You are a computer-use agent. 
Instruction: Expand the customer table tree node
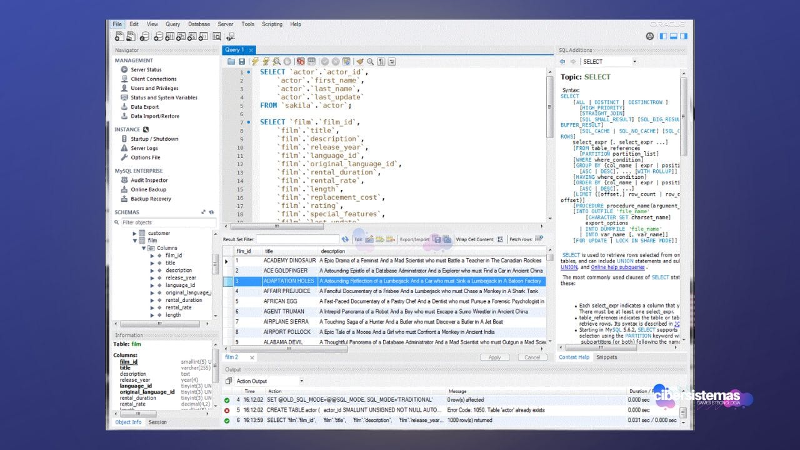(x=134, y=233)
